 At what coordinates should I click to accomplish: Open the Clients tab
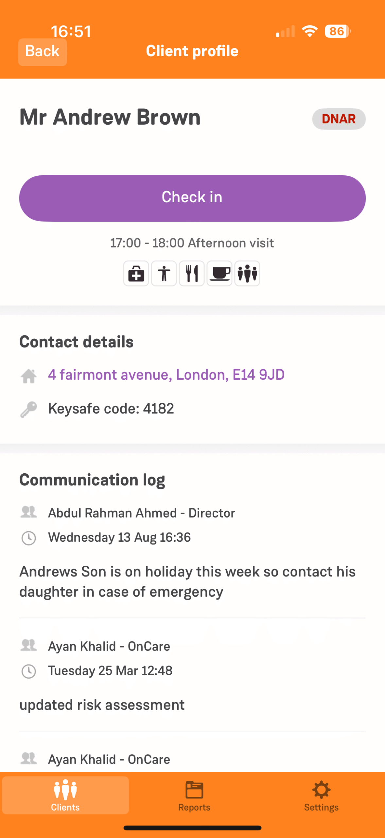click(65, 795)
